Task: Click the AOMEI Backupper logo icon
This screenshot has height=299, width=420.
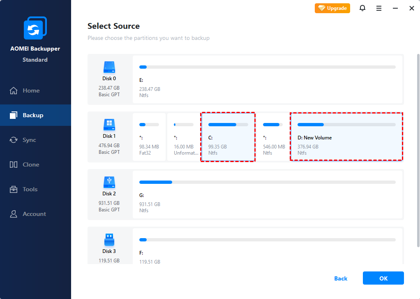Action: [x=35, y=28]
